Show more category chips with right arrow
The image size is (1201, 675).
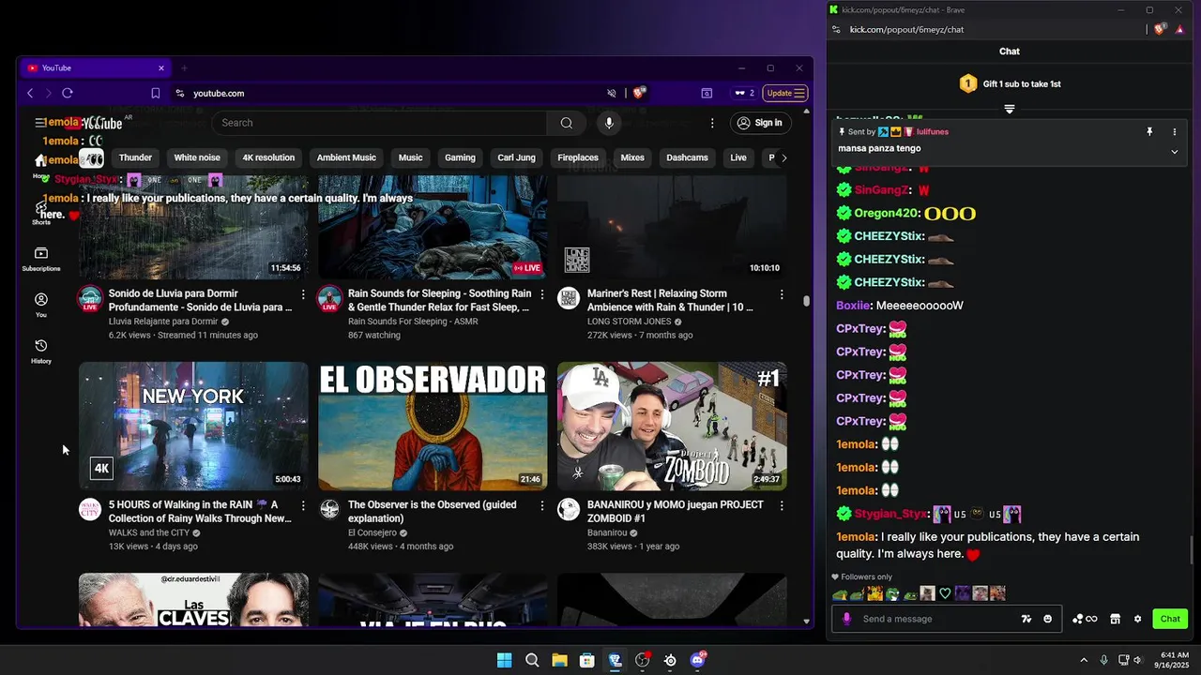(x=784, y=157)
